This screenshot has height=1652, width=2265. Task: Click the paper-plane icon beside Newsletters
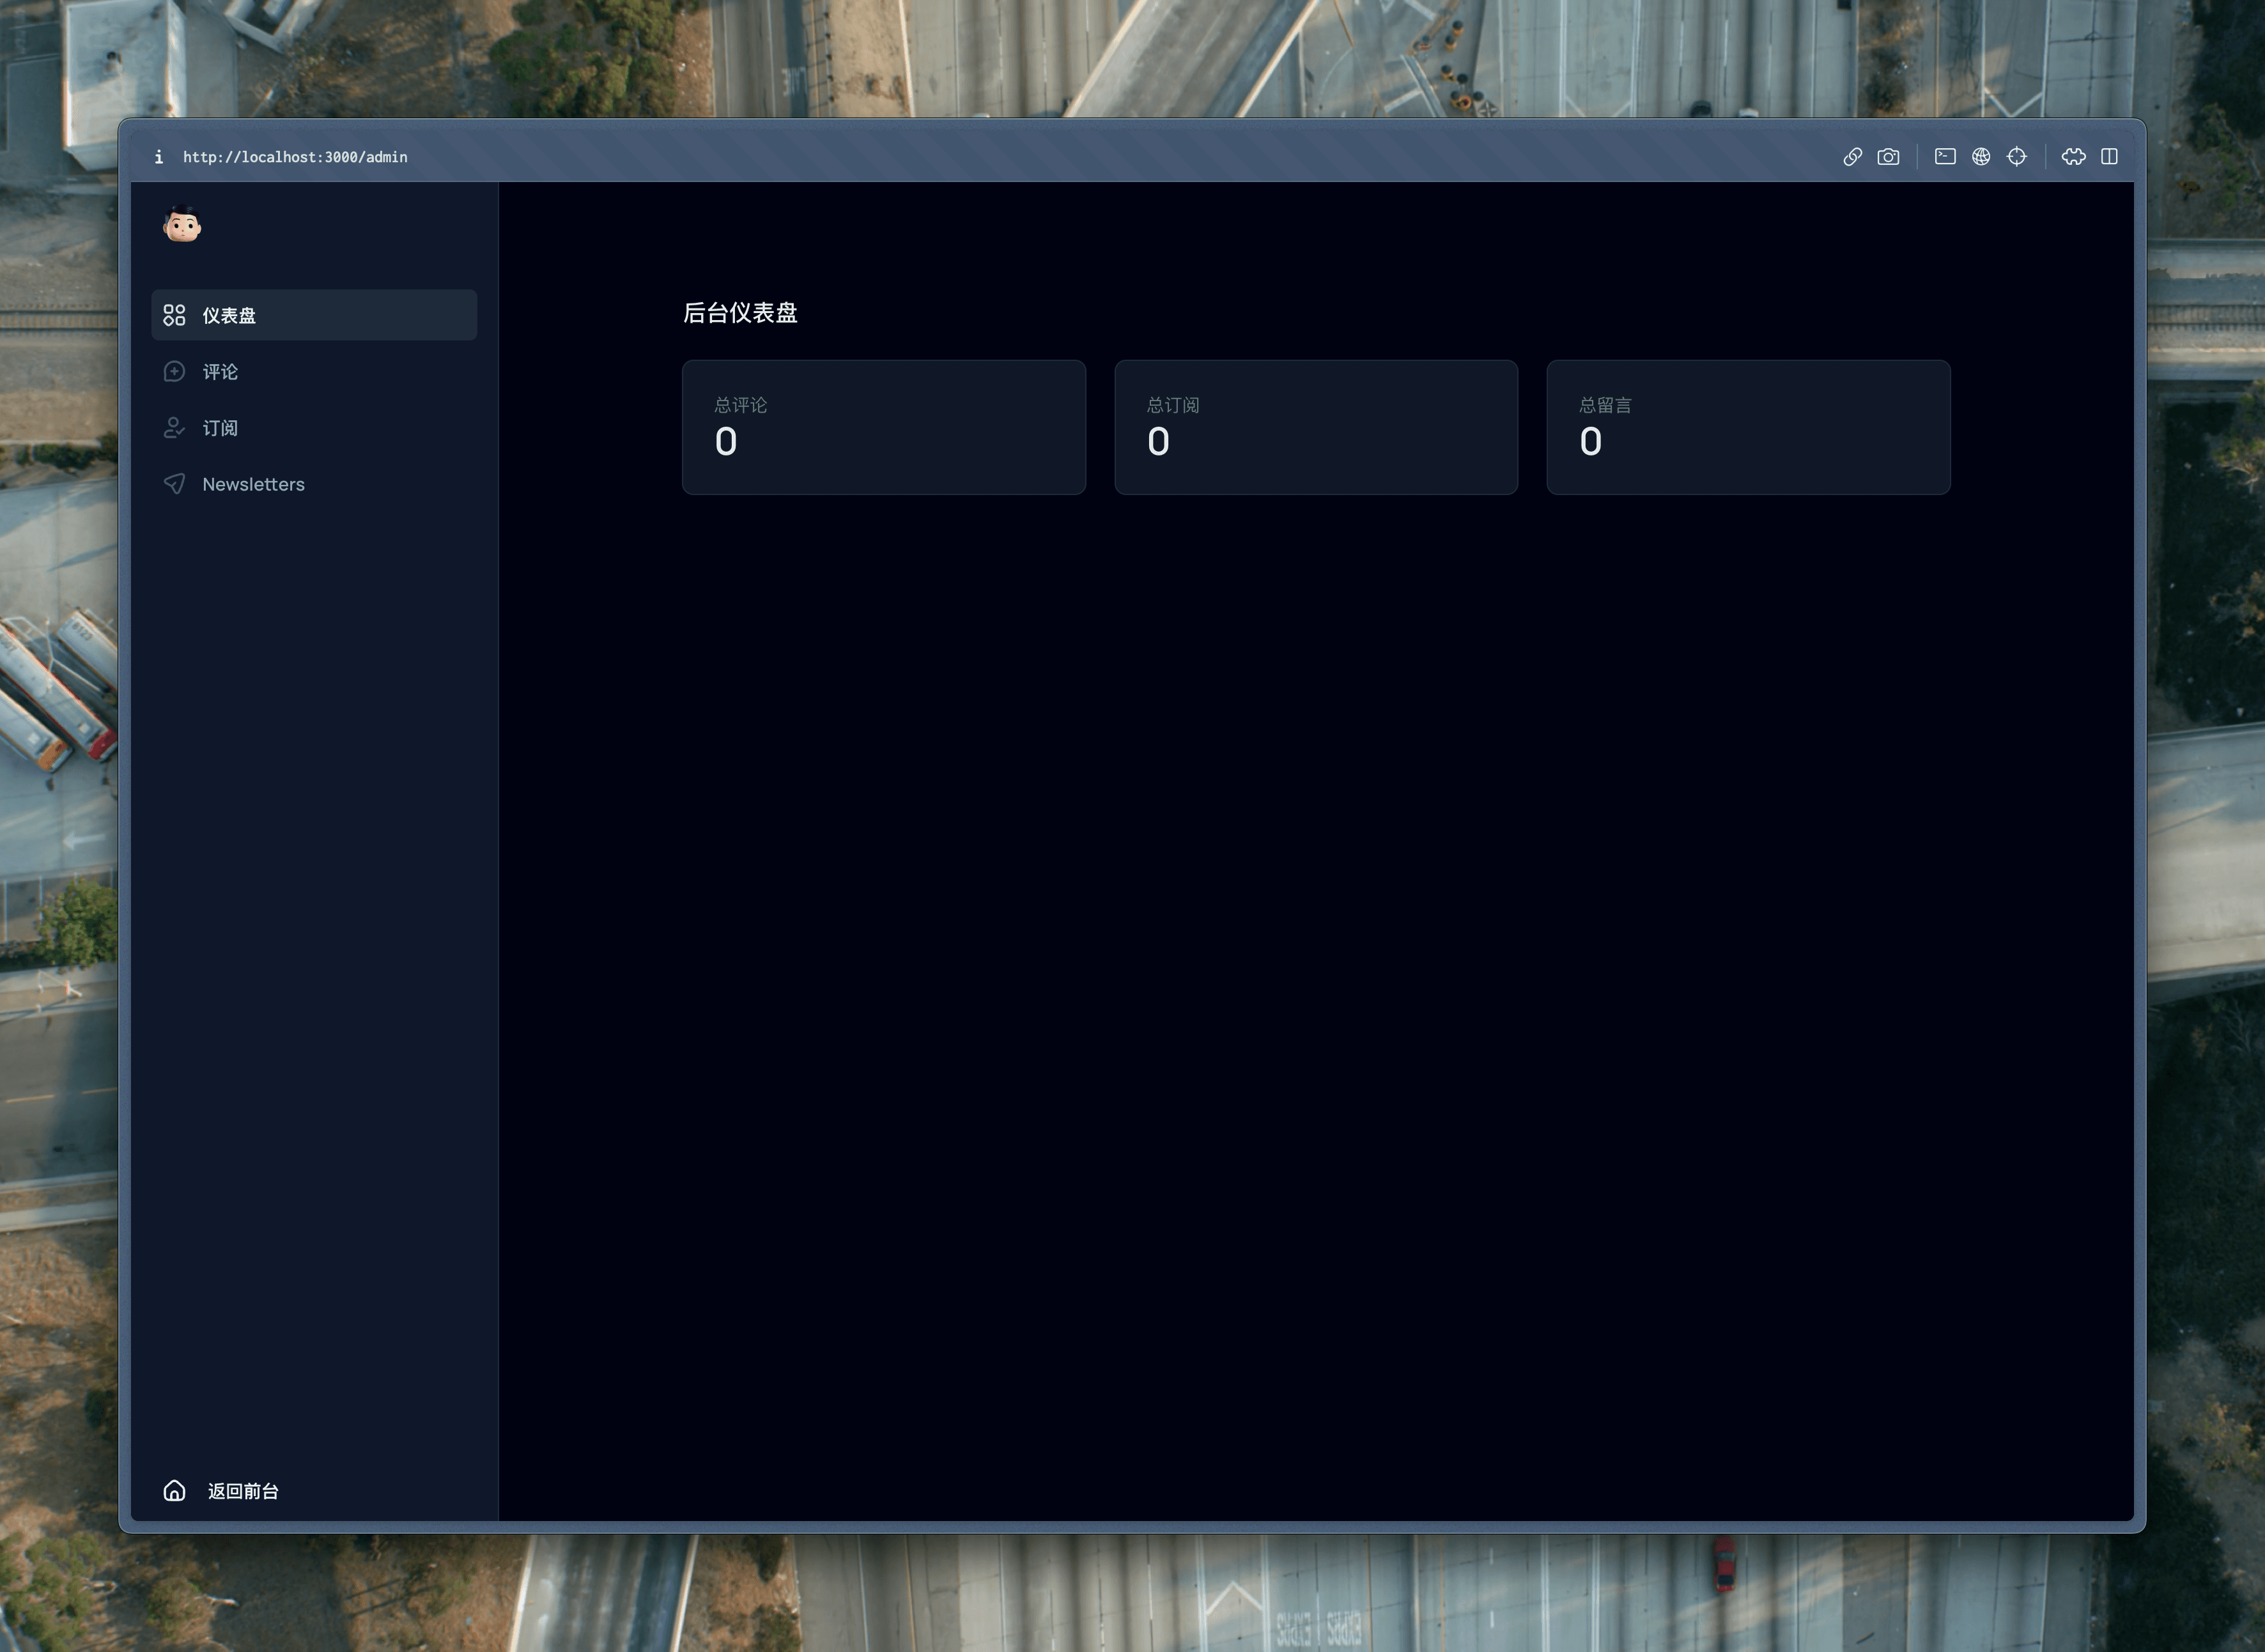coord(174,484)
